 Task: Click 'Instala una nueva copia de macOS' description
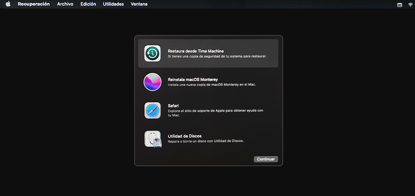(x=212, y=85)
